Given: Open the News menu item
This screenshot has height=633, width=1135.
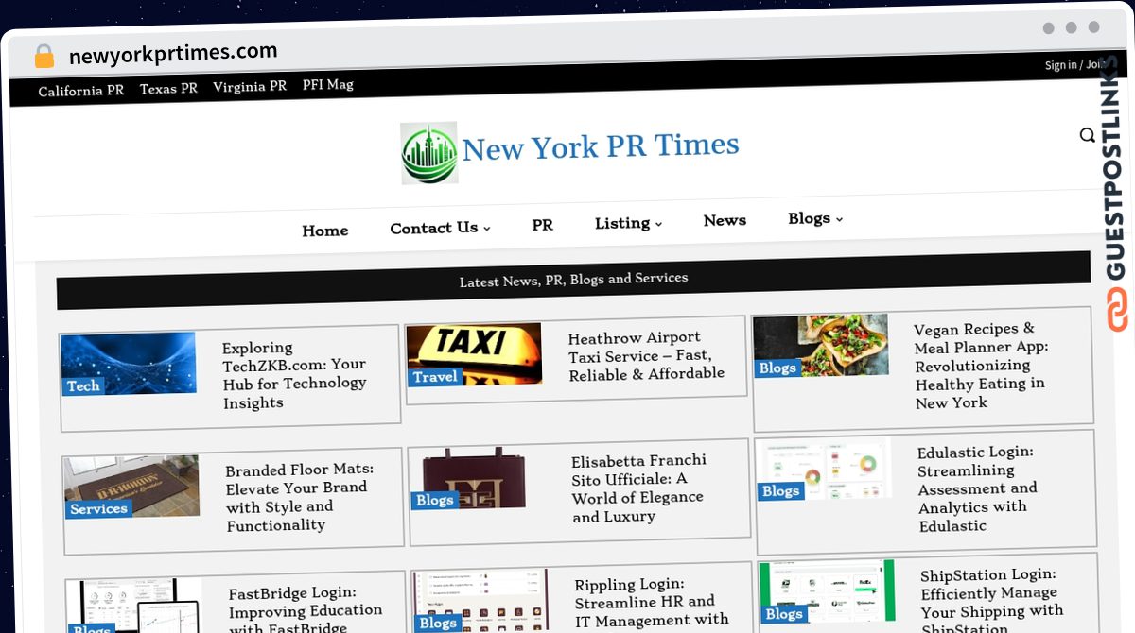Looking at the screenshot, I should click(725, 220).
